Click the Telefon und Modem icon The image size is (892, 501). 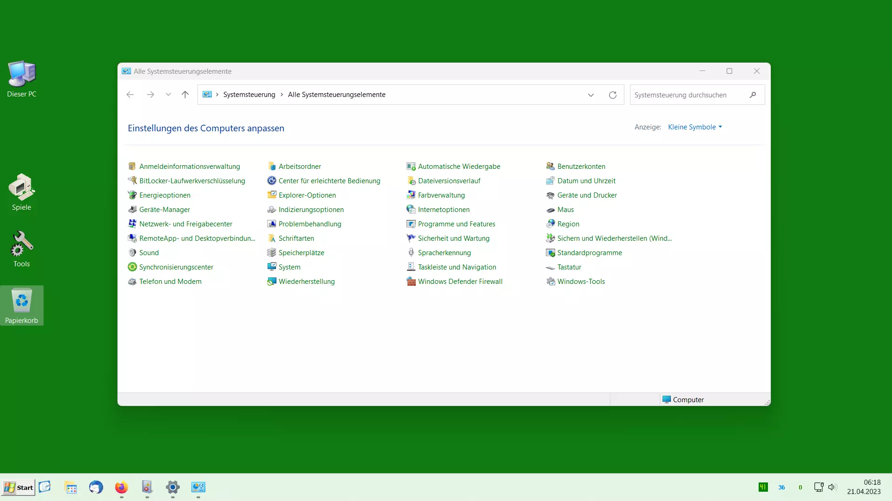[132, 281]
